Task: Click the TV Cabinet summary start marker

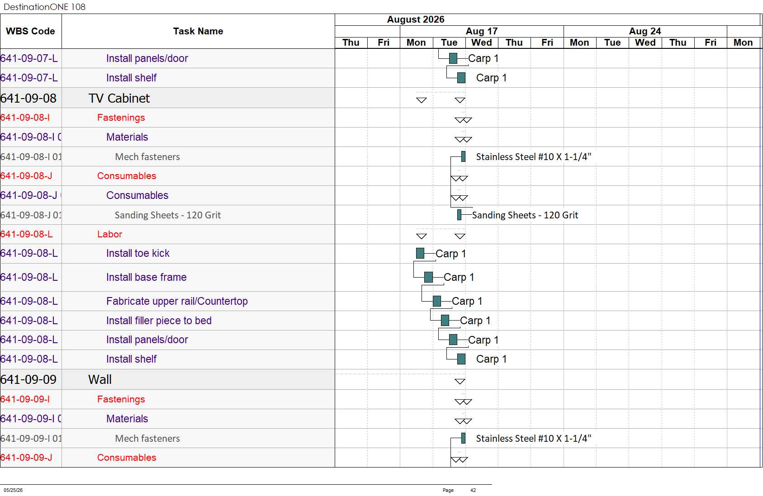Action: click(x=422, y=100)
